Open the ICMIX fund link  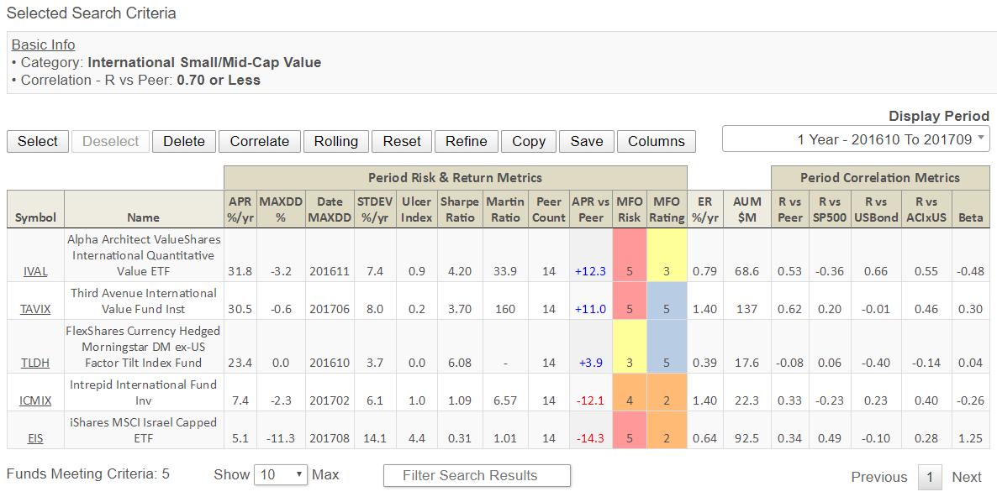35,400
